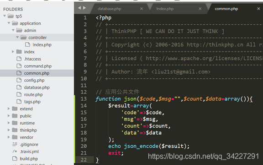263x165 pixels.
Task: Click the command.php file icon
Action: (x=19, y=66)
